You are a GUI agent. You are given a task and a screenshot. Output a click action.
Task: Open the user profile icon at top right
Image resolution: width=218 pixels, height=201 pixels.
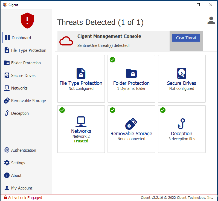tap(211, 20)
